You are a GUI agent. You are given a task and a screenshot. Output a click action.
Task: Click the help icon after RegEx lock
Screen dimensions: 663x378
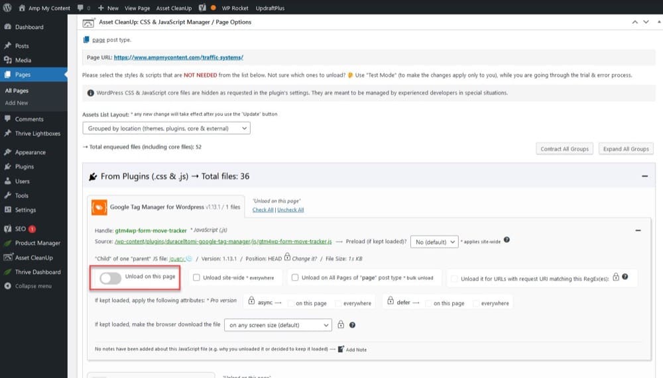(625, 277)
